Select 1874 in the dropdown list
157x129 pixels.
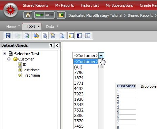point(86,78)
